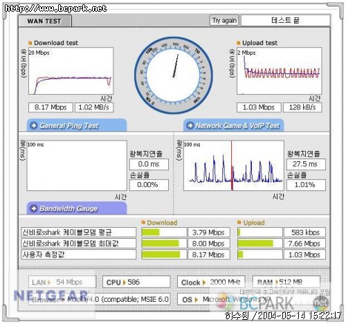Open the Bandwidth Gauge header
This screenshot has height=324, width=346.
[x=77, y=208]
